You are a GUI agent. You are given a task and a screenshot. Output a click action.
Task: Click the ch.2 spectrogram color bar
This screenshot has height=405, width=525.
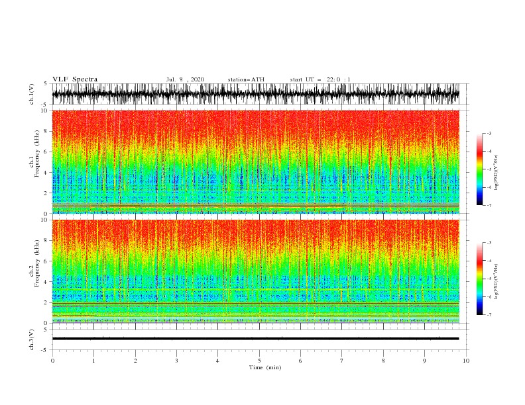pyautogui.click(x=479, y=279)
